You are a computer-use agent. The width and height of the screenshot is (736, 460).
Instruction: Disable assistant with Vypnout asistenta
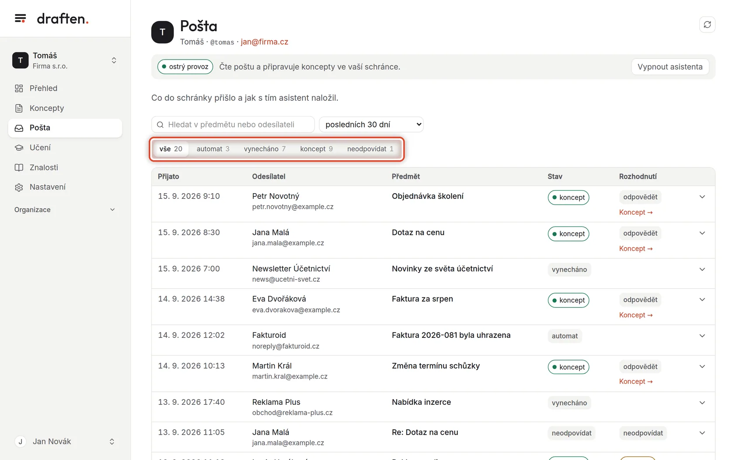pos(670,67)
